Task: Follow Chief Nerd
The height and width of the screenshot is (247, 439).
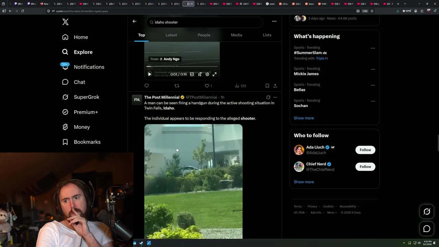Action: coord(365,167)
